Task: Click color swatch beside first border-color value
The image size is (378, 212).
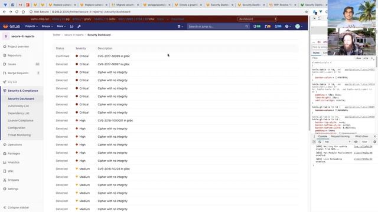Action: 336,78
